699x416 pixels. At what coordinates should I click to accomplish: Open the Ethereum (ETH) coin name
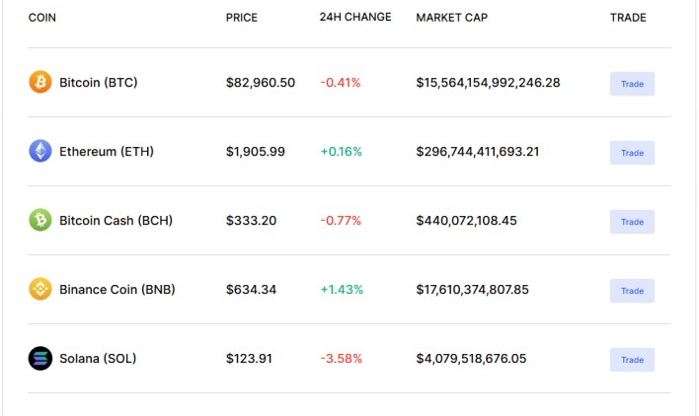(107, 152)
